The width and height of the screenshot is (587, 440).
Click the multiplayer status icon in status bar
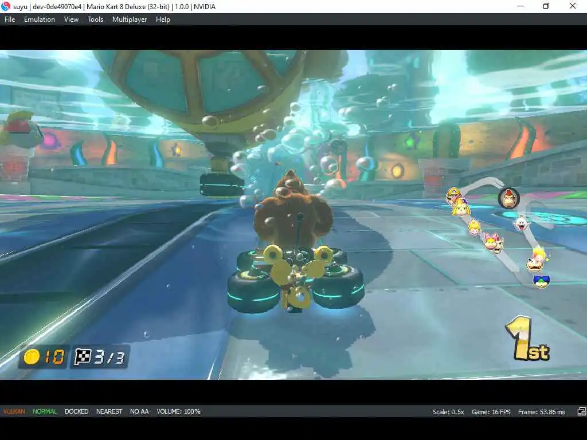click(x=581, y=412)
